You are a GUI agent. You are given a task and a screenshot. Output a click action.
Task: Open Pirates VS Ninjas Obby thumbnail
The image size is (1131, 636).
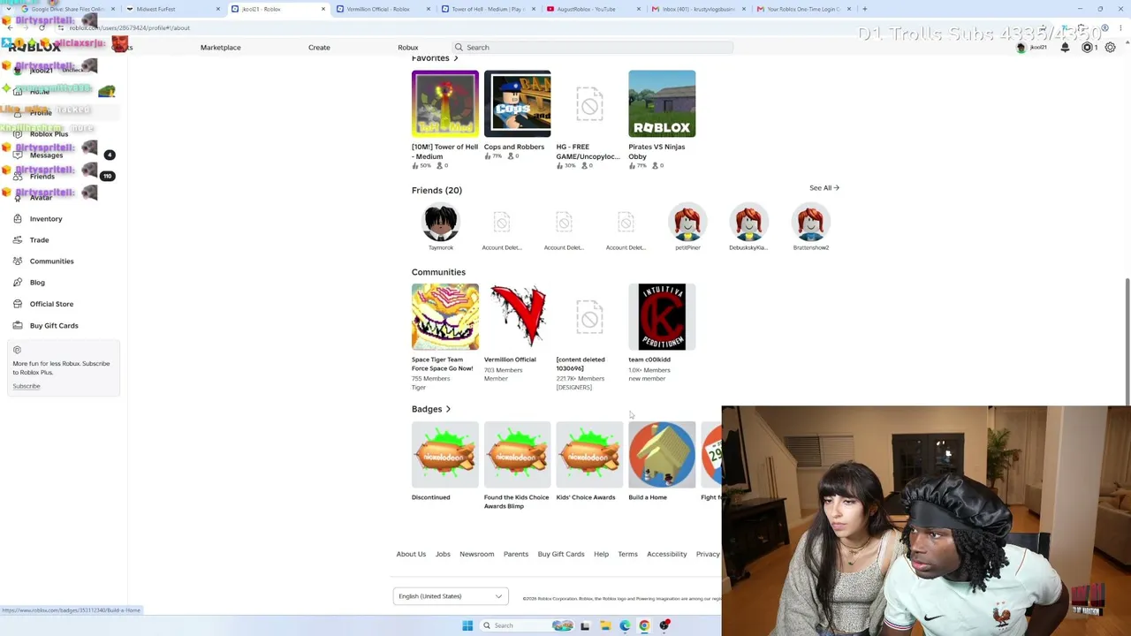pos(662,104)
